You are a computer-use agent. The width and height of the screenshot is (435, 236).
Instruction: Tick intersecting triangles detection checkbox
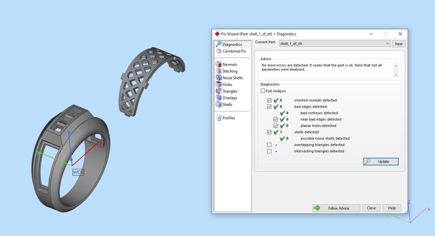point(269,151)
